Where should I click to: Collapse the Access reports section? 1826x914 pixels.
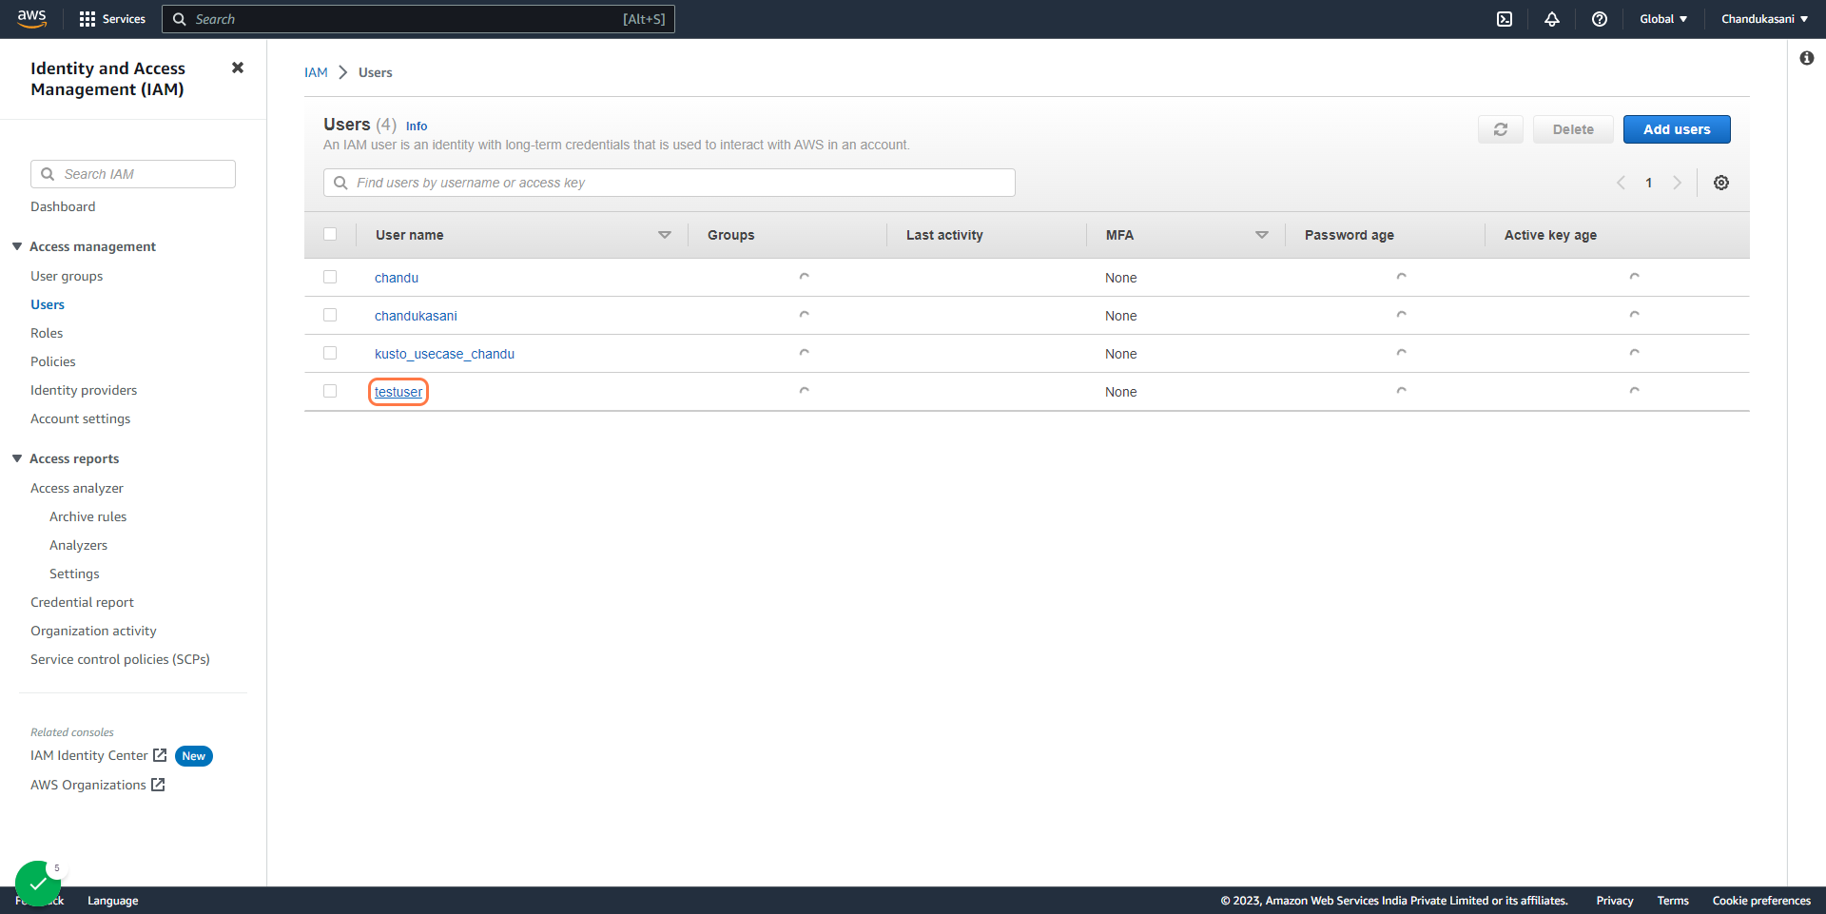tap(17, 458)
